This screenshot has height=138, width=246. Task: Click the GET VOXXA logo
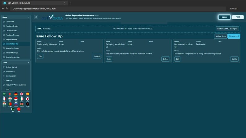[x=52, y=17]
